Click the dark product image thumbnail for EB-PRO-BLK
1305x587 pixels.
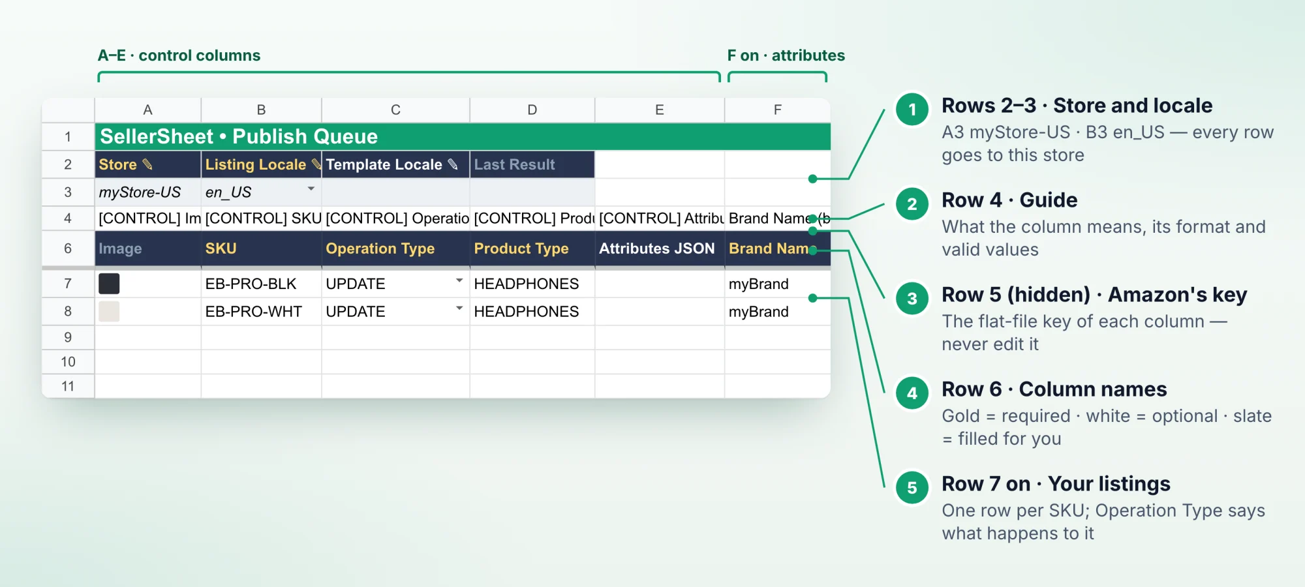[x=109, y=284]
